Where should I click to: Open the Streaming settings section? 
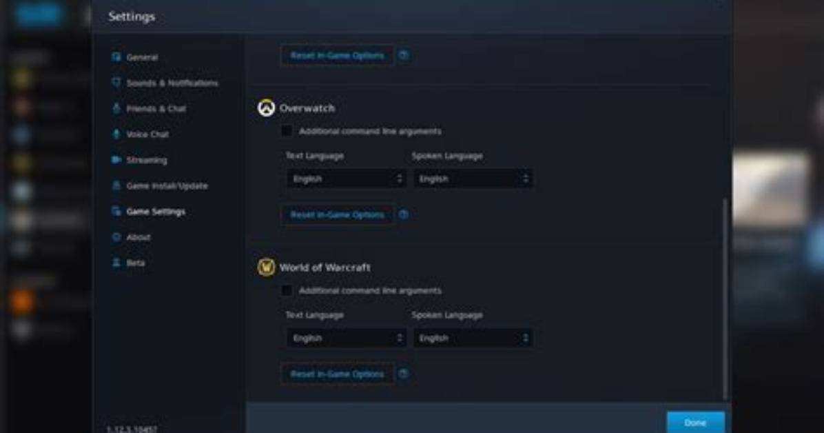[147, 160]
